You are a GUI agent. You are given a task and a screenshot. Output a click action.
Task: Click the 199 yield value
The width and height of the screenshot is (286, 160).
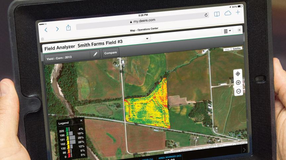(x=62, y=135)
